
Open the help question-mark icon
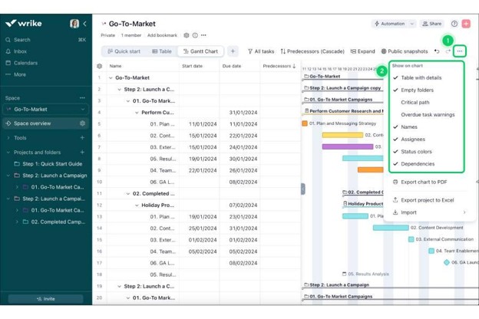click(454, 24)
